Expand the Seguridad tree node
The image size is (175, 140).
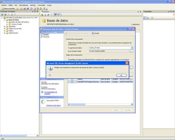(x=5, y=26)
